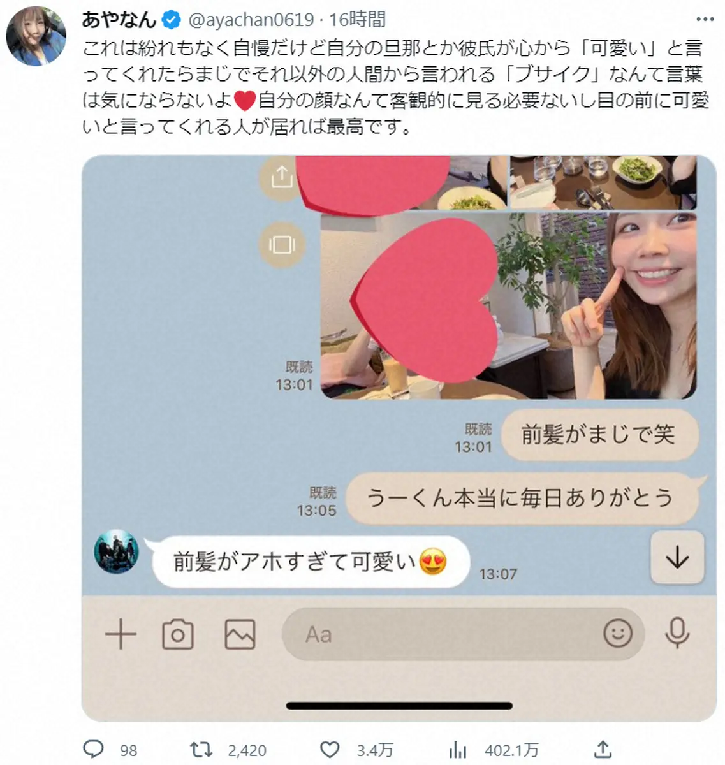This screenshot has width=725, height=765.
Task: Retweet this post via the retweet icon
Action: click(201, 749)
